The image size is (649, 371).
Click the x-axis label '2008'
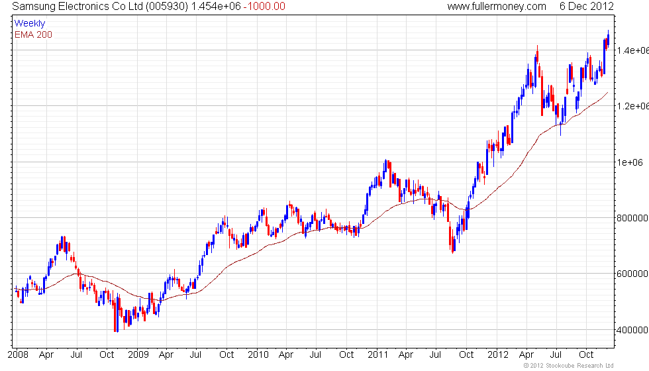[x=18, y=354]
